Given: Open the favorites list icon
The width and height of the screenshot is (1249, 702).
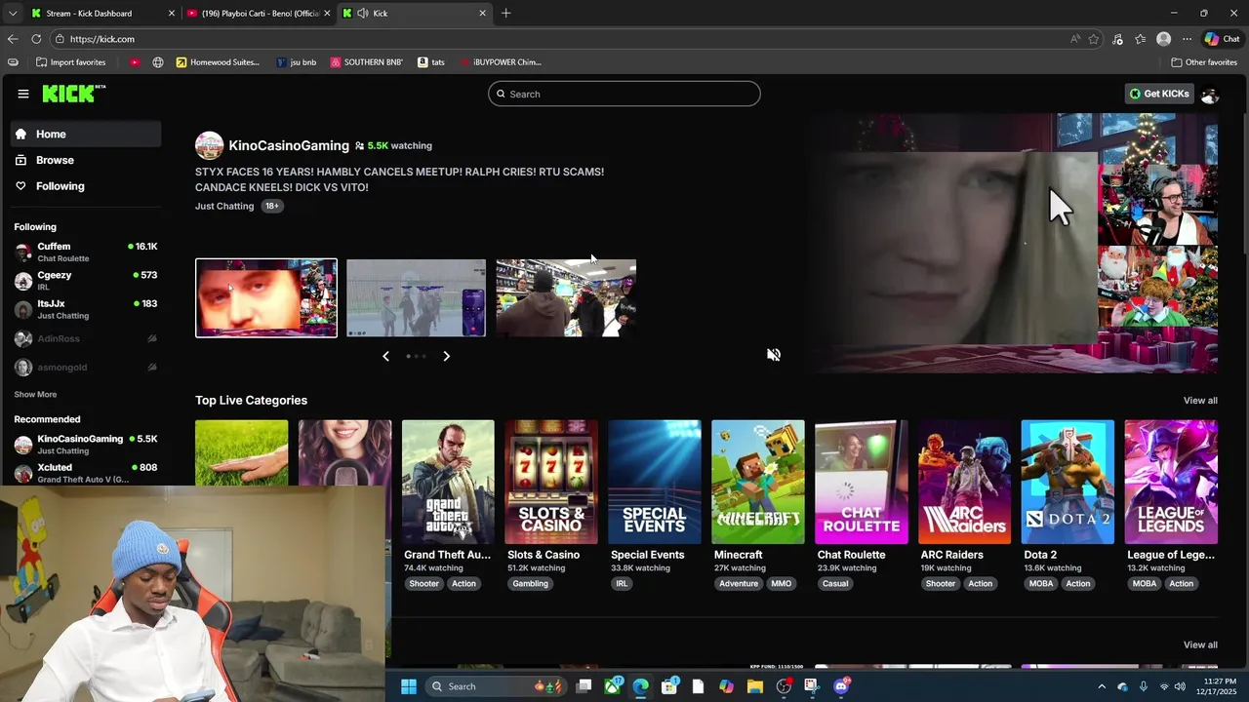Looking at the screenshot, I should point(1140,39).
